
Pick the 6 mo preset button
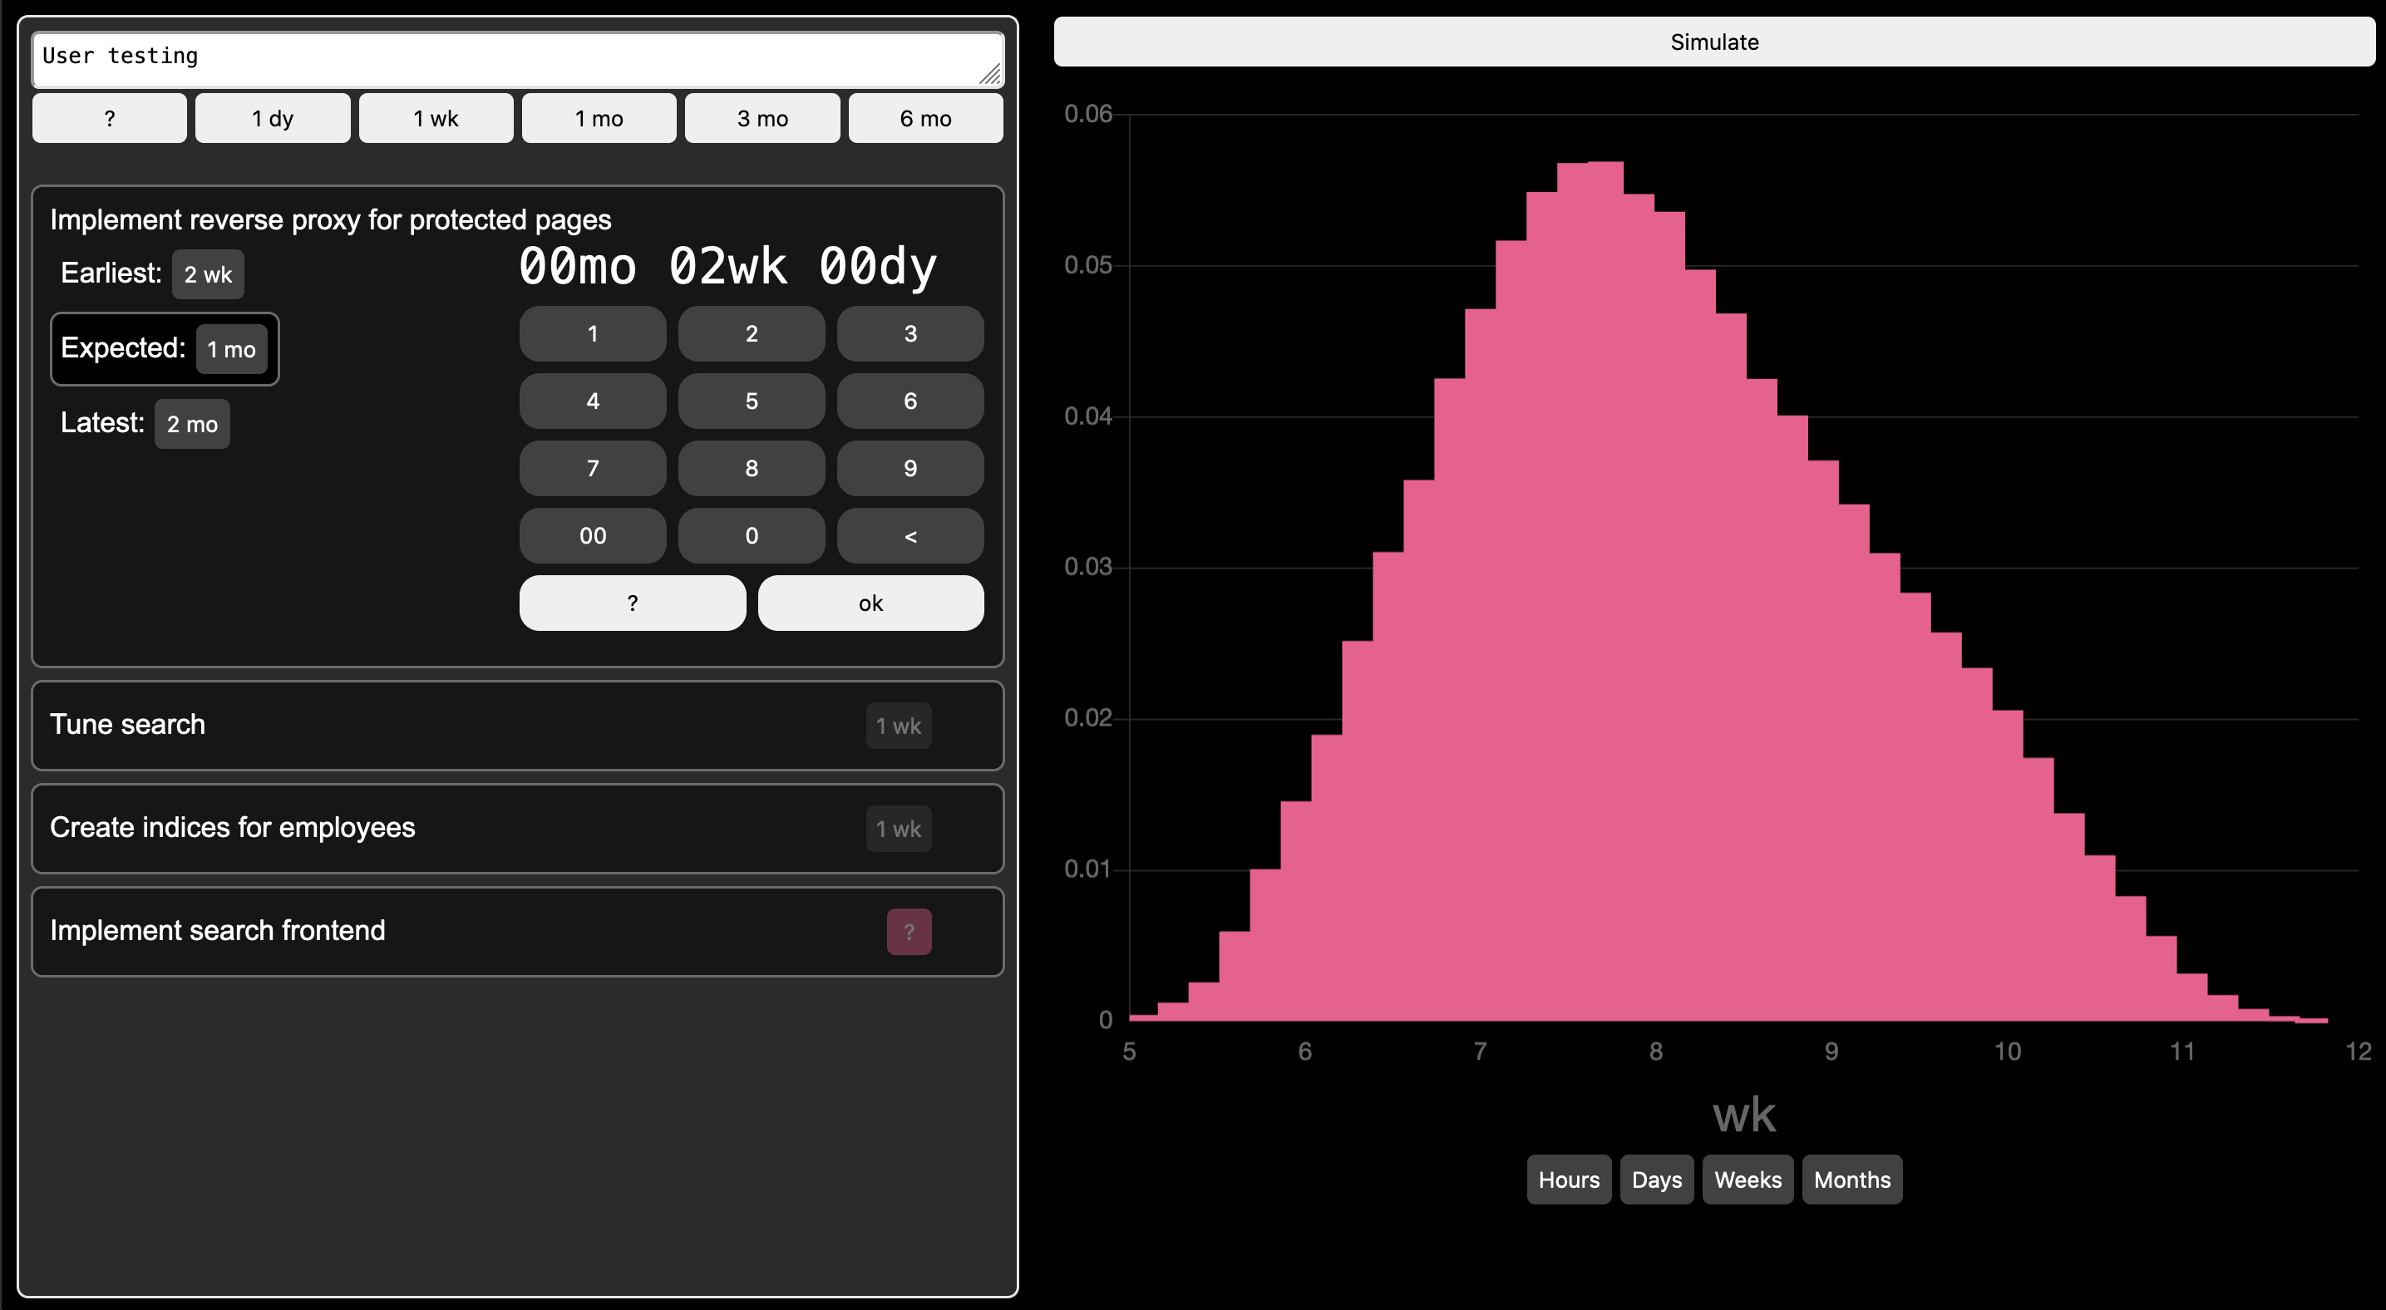(x=925, y=119)
